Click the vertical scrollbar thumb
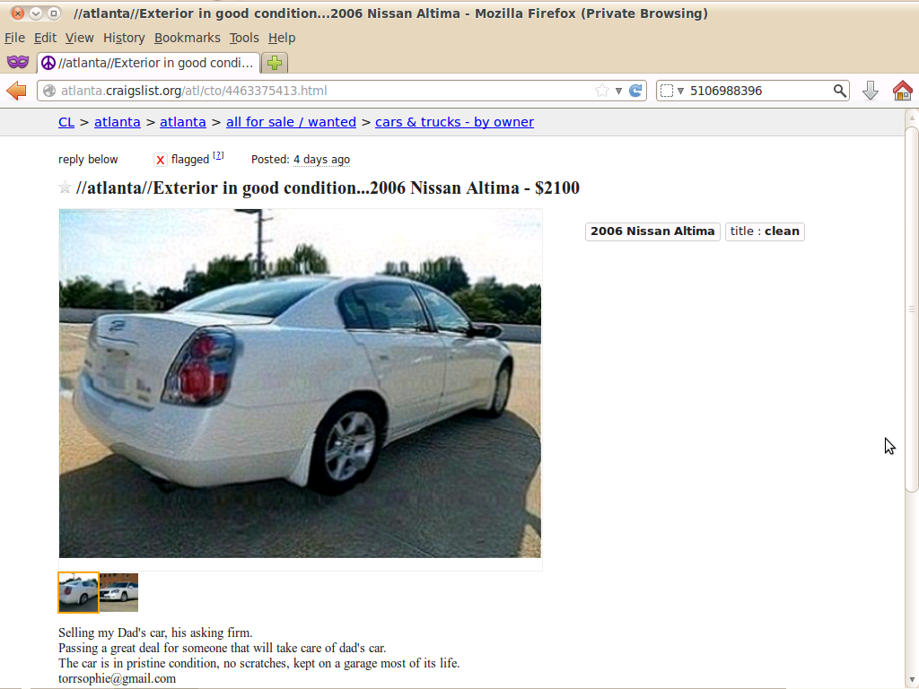 912,309
